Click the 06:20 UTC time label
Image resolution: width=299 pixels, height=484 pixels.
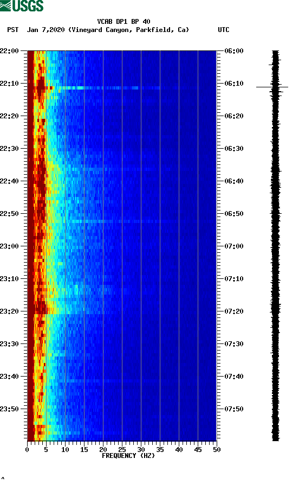[x=234, y=116]
